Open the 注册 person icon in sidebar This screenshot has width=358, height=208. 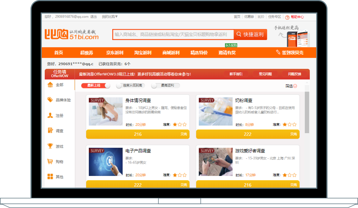50,115
